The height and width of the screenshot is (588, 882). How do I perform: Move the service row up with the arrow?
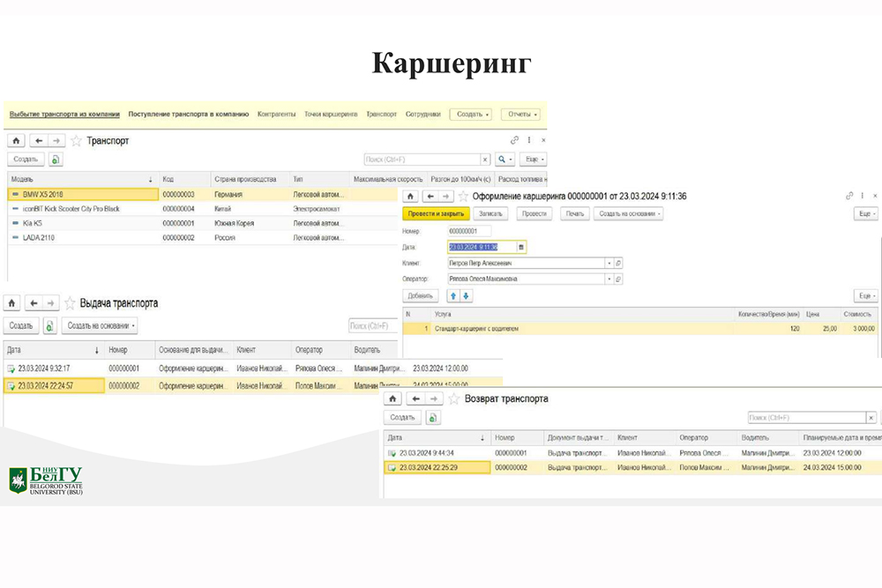click(455, 296)
